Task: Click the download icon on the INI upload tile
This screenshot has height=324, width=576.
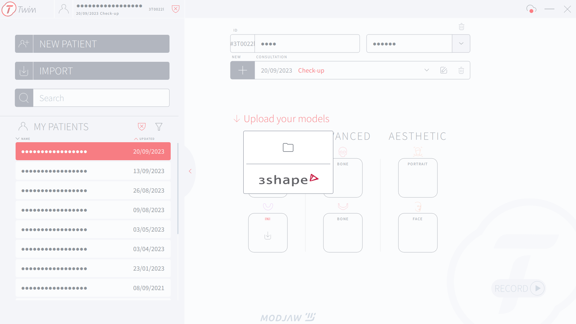Action: [268, 236]
